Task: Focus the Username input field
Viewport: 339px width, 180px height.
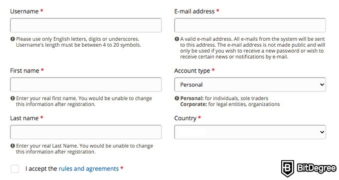Action: (86, 25)
